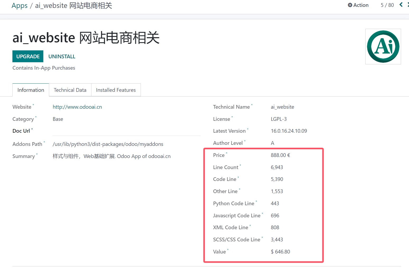Click the Python Code Line label
This screenshot has height=273, width=409.
[x=234, y=203]
